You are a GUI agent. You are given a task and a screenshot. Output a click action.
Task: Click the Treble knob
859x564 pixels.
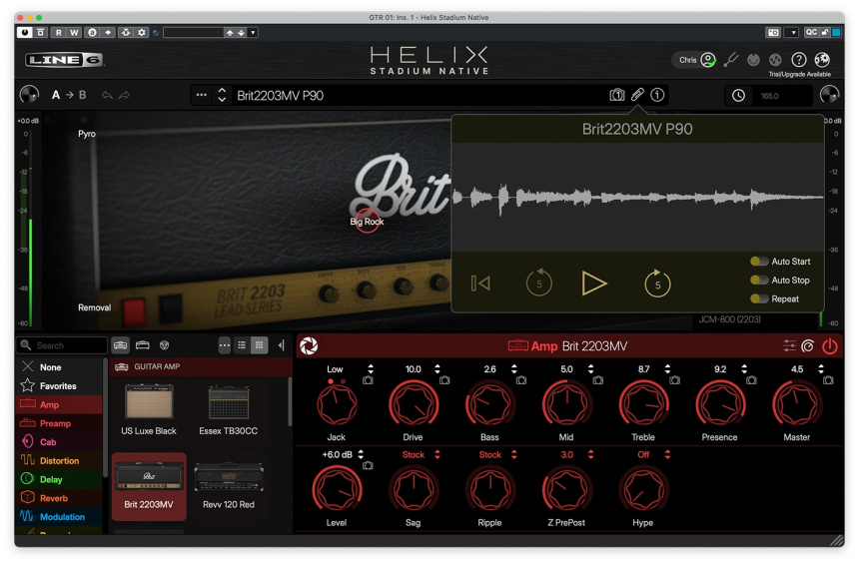(x=643, y=405)
